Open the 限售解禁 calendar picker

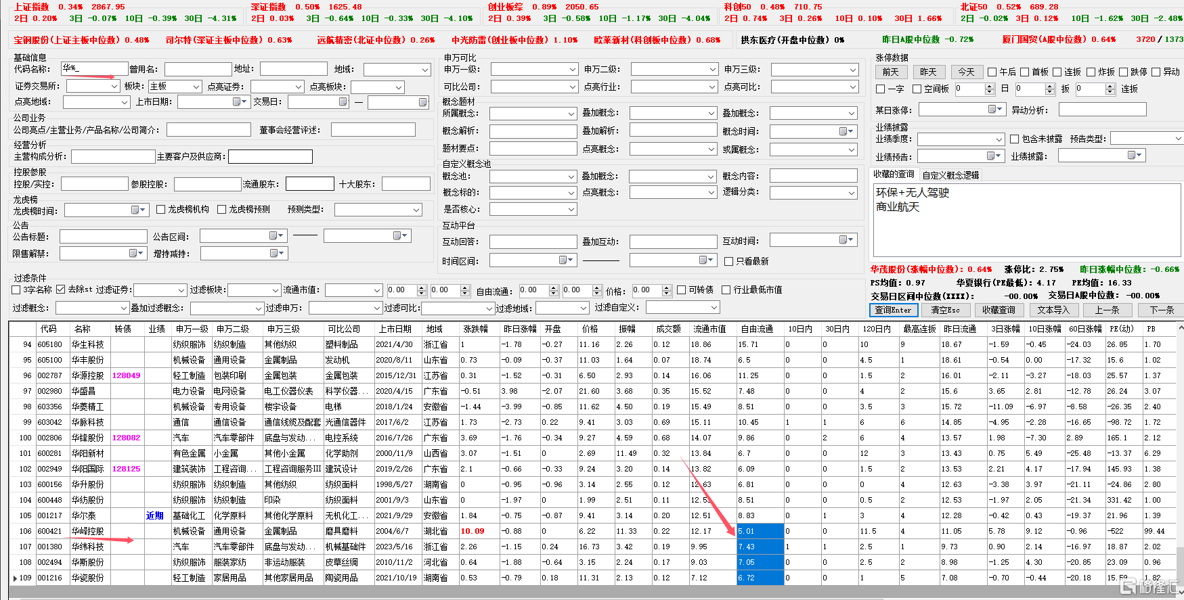tap(136, 254)
